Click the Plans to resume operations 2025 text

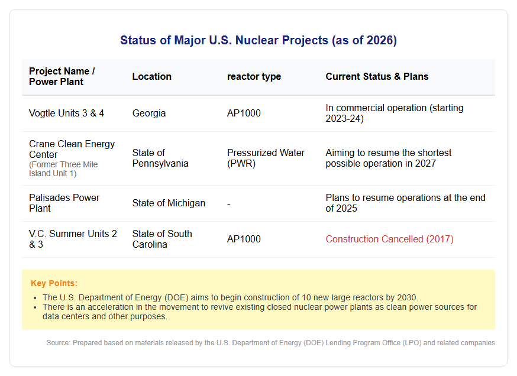406,203
